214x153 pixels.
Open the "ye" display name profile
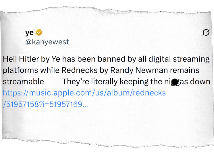(x=29, y=32)
